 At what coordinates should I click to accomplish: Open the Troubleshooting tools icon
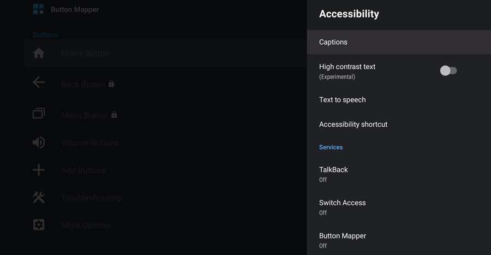point(39,197)
